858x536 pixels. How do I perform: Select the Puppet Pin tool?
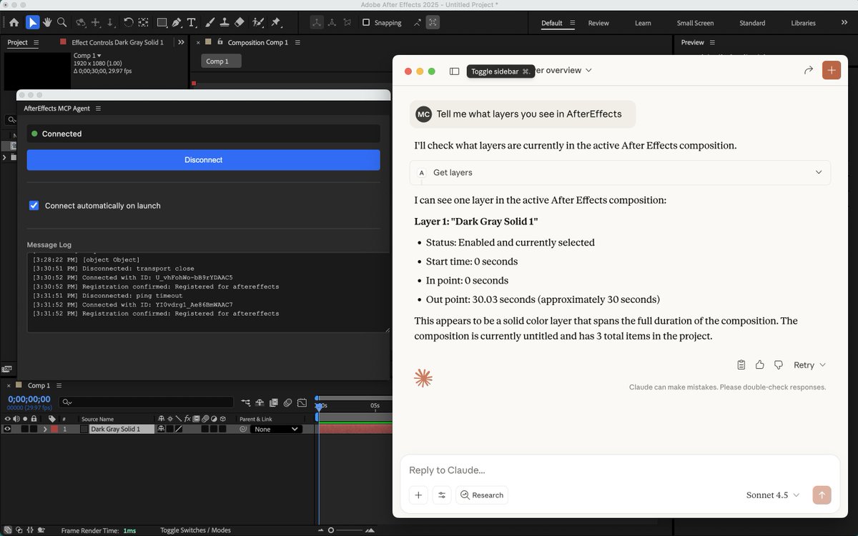(276, 23)
